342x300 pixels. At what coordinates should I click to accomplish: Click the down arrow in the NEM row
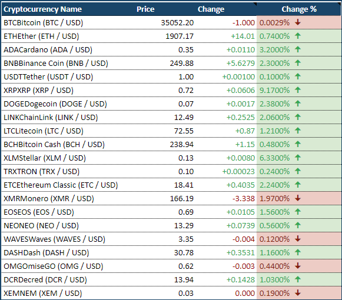tap(298, 292)
